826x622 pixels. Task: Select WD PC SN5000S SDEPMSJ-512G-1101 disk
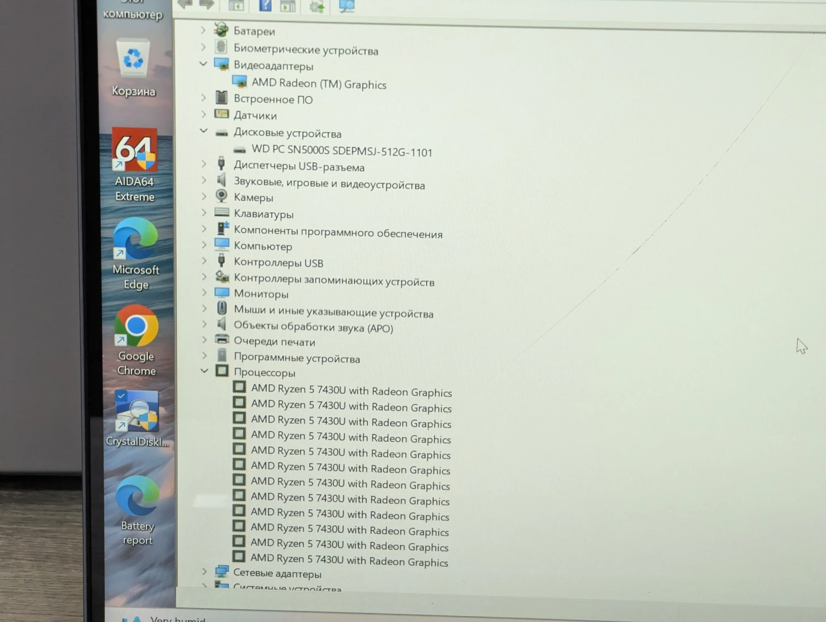coord(342,151)
